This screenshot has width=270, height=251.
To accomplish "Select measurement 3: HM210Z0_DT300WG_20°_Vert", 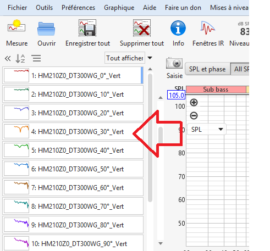I will click(73, 113).
